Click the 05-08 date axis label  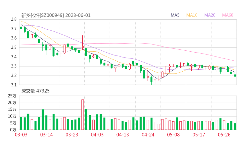[x=174, y=135]
